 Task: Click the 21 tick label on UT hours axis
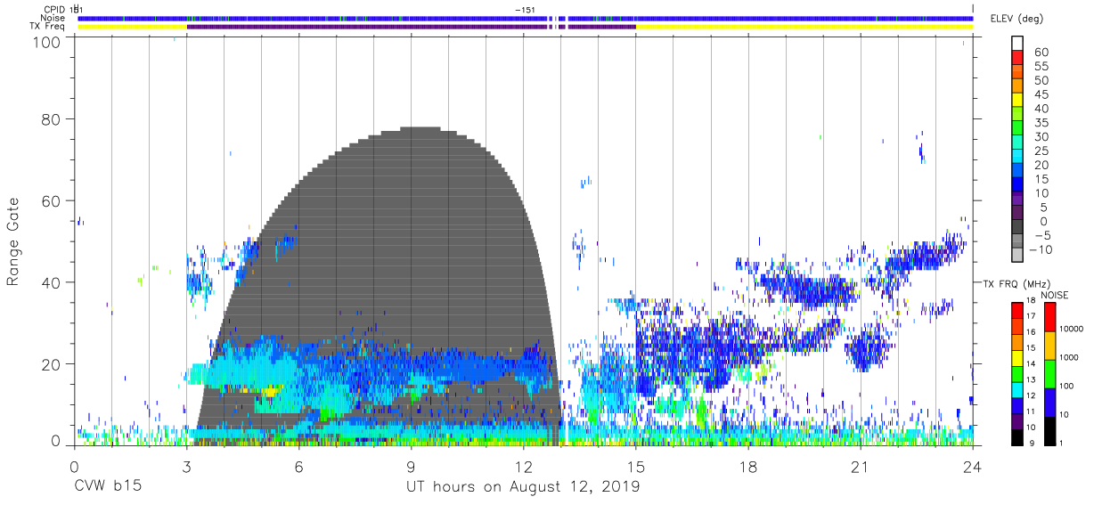pos(860,467)
